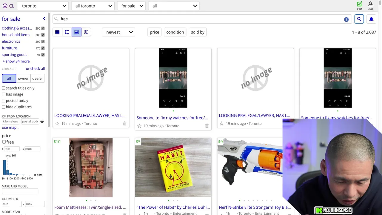Open The Power of Habit listing title
Screen dimensions: 382x215
pyautogui.click(x=173, y=207)
